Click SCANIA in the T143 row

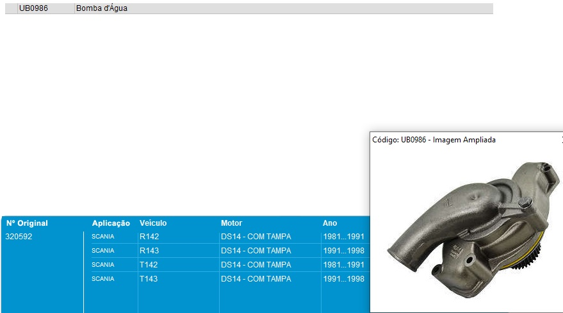coord(102,279)
